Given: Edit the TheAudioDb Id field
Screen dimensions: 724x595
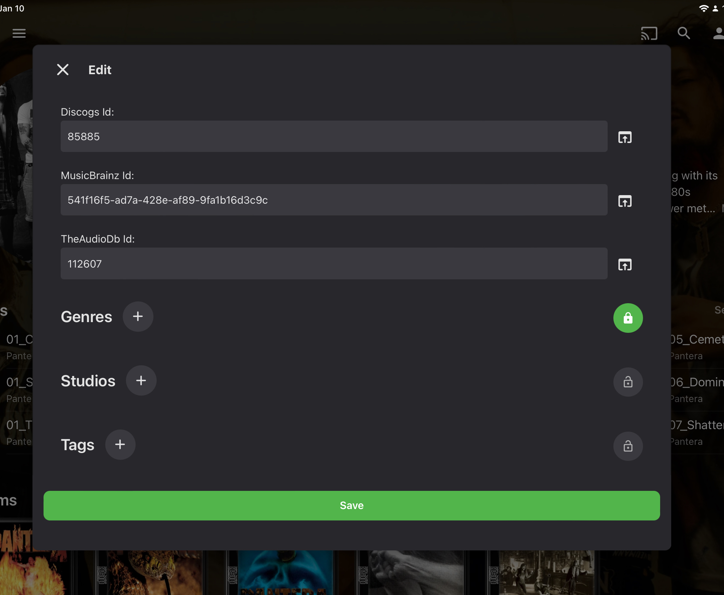Looking at the screenshot, I should [334, 264].
